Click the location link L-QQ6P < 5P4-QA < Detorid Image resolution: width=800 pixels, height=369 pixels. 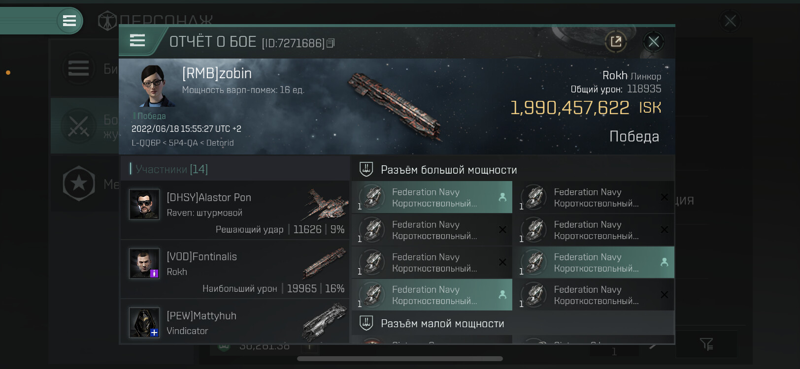(x=183, y=143)
